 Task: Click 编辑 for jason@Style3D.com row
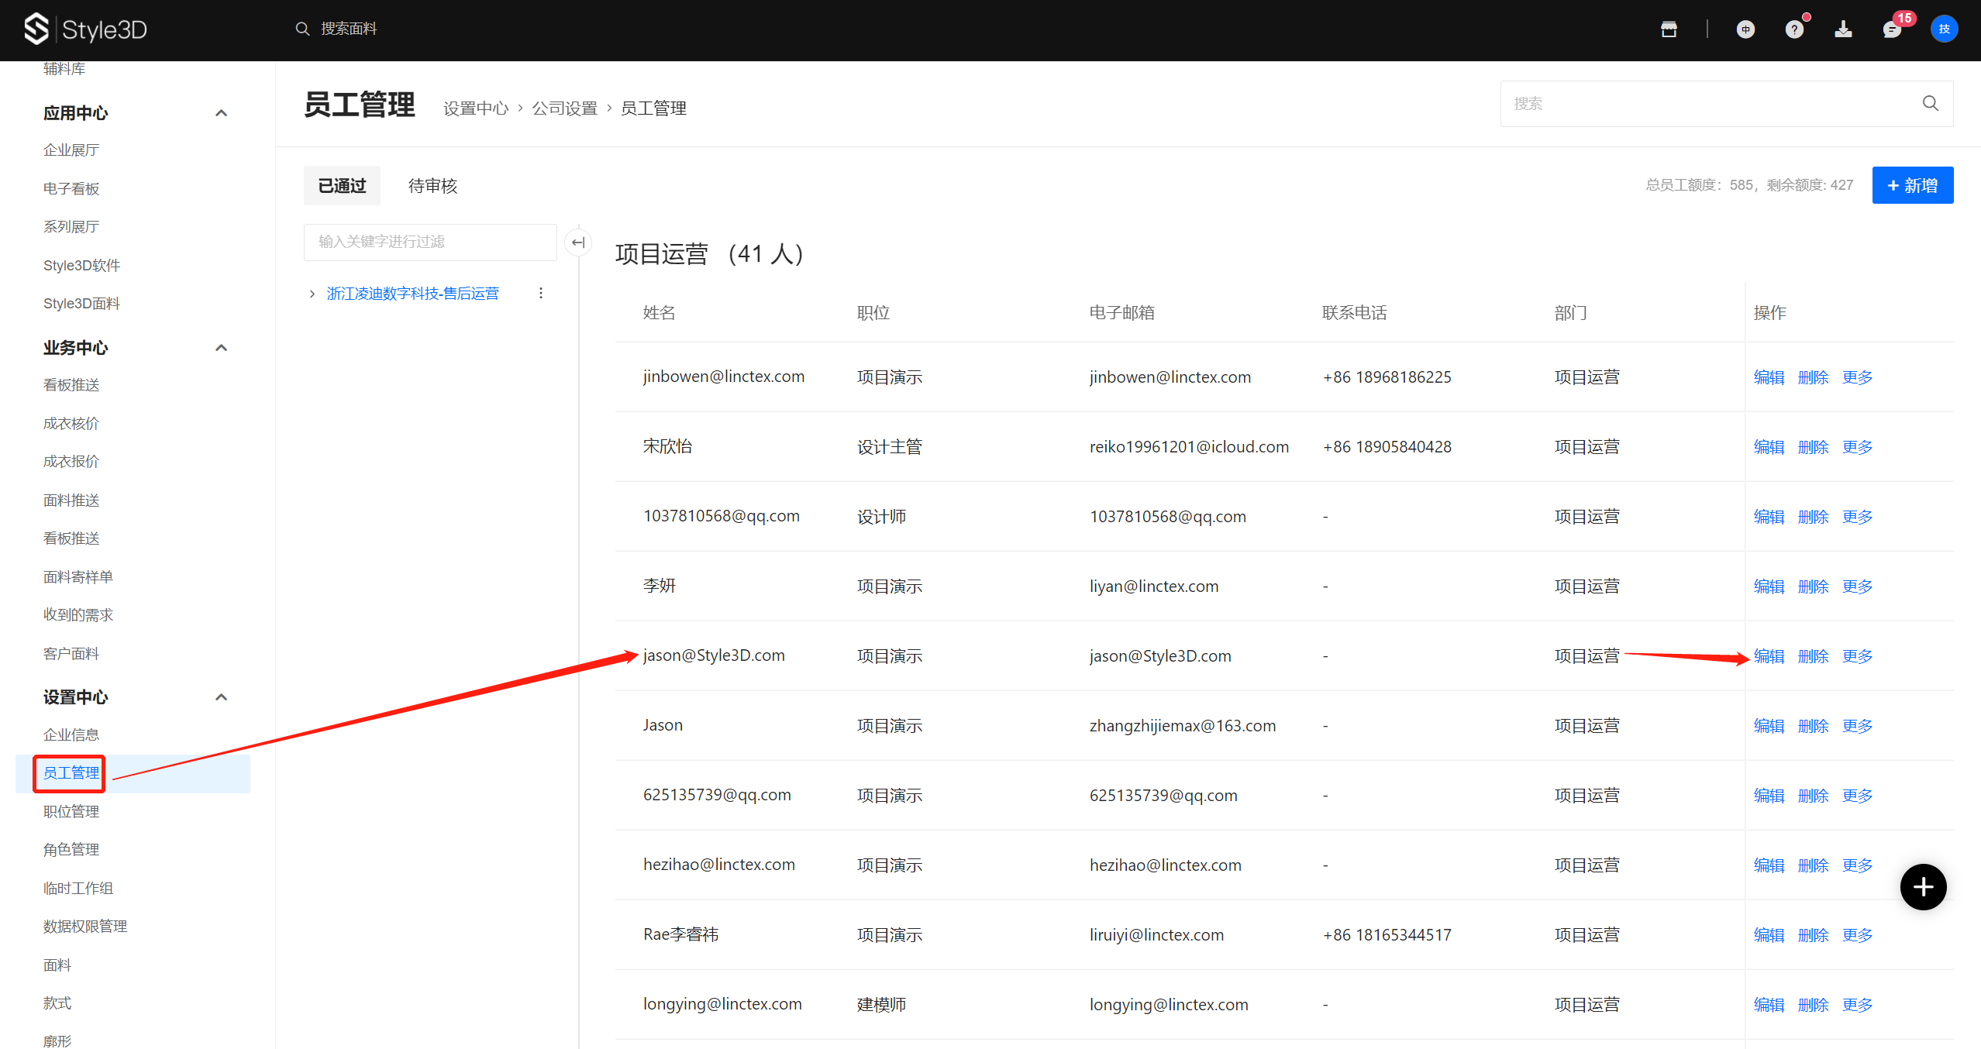coord(1769,656)
